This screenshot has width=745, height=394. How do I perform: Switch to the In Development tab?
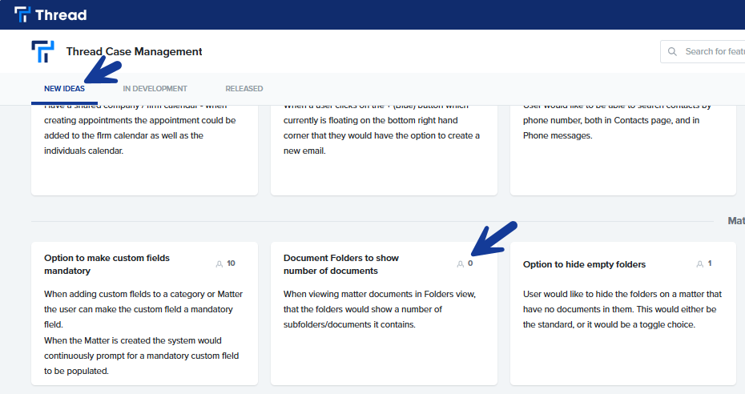pyautogui.click(x=155, y=89)
